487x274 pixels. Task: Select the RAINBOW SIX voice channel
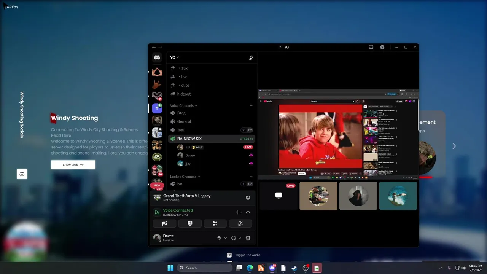212,139
